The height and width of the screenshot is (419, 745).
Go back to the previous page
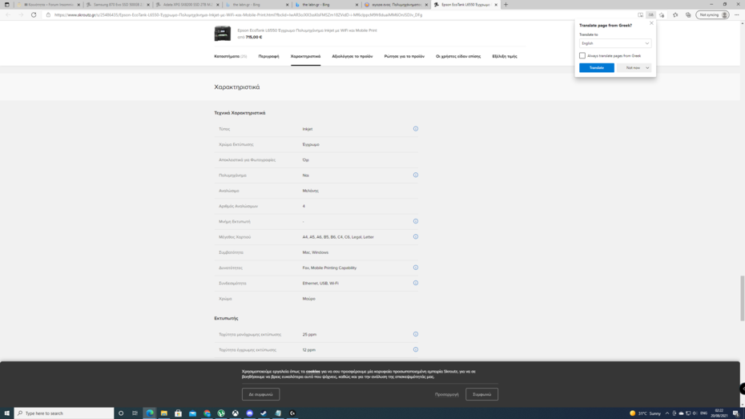[8, 14]
